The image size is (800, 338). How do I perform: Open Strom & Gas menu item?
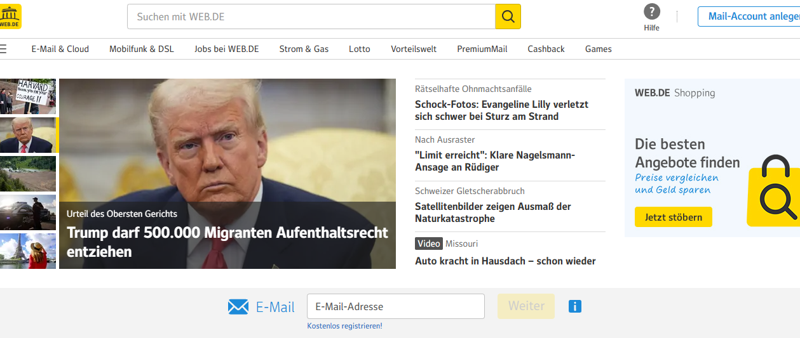[304, 49]
